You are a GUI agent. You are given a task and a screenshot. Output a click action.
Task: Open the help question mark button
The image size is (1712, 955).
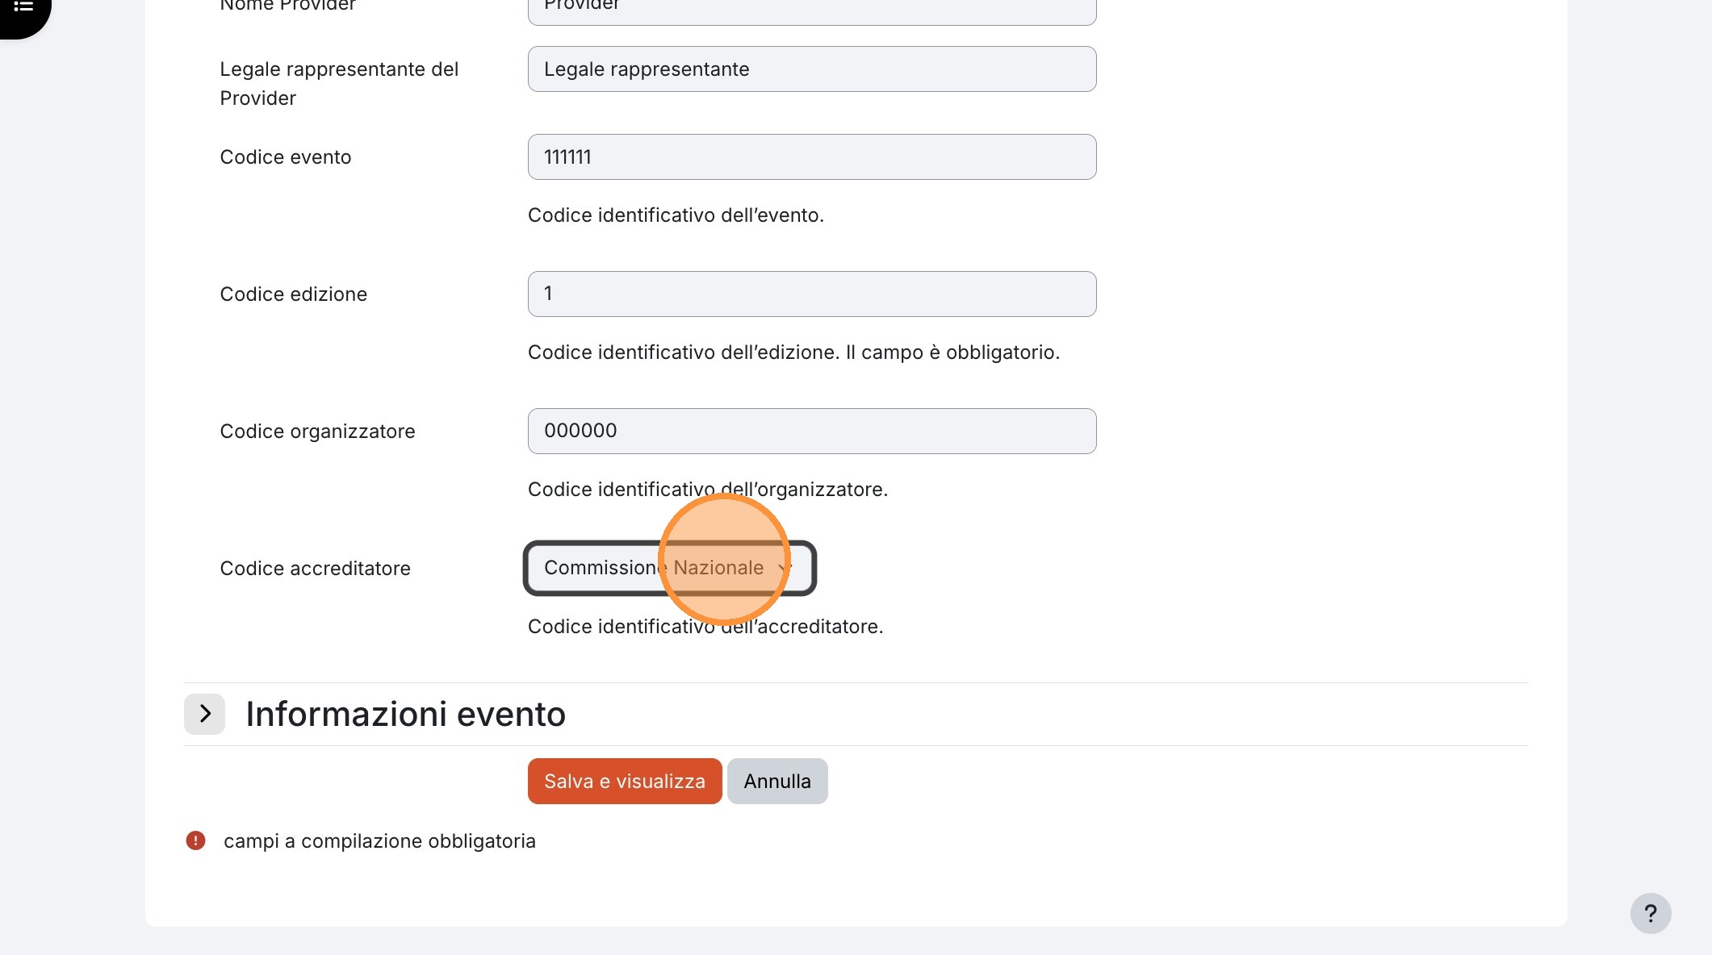(1651, 913)
